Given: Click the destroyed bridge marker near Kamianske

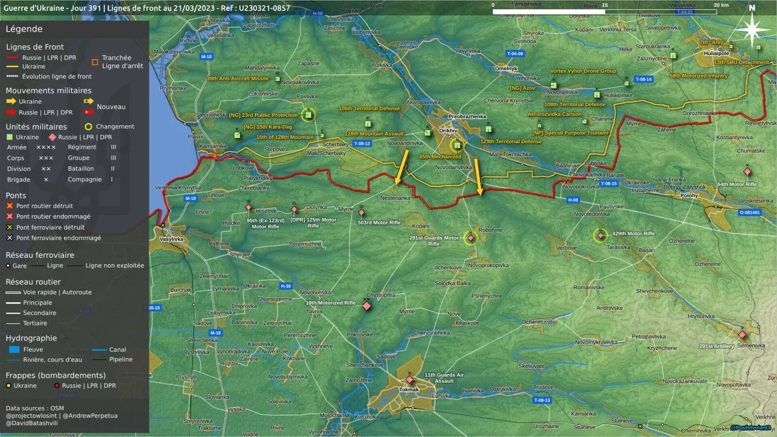Looking at the screenshot, I should coord(215,155).
